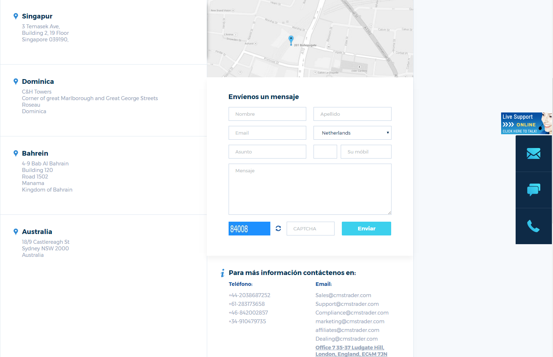Click affiliates@cmstrader.com email
Image resolution: width=553 pixels, height=357 pixels.
pyautogui.click(x=347, y=330)
